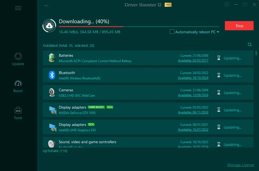
Task: Open the Update section in sidebar
Action: click(18, 59)
